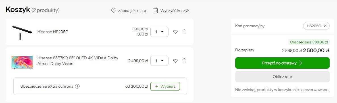Click Przejdź do dostawy green button

(x=282, y=63)
